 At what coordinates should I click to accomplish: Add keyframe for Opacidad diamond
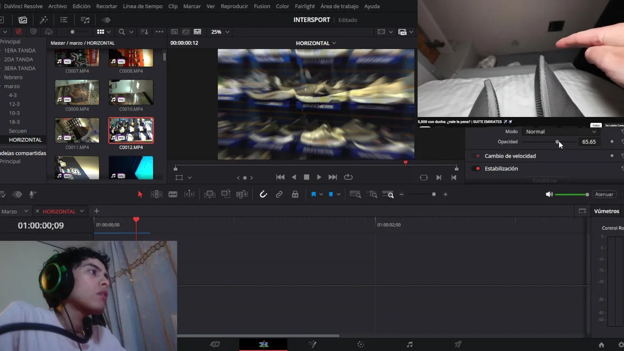pos(612,142)
